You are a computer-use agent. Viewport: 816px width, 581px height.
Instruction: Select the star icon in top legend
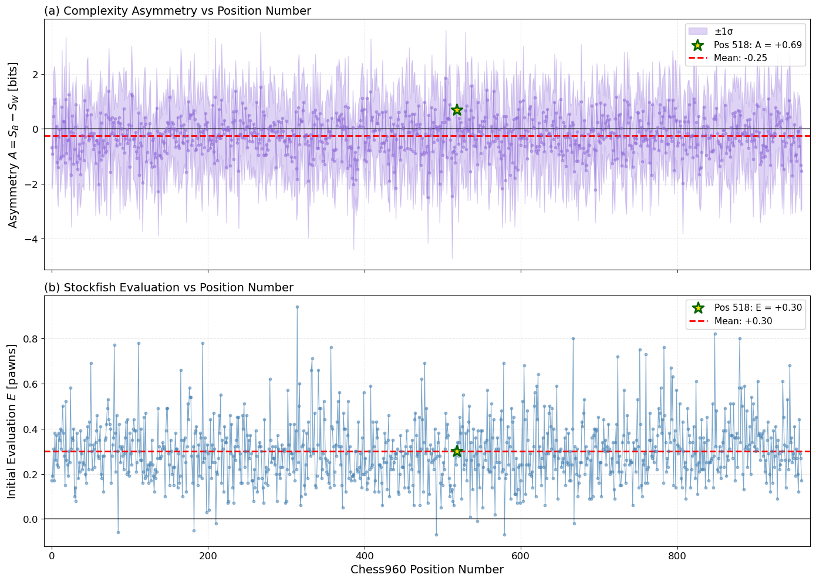[x=697, y=45]
